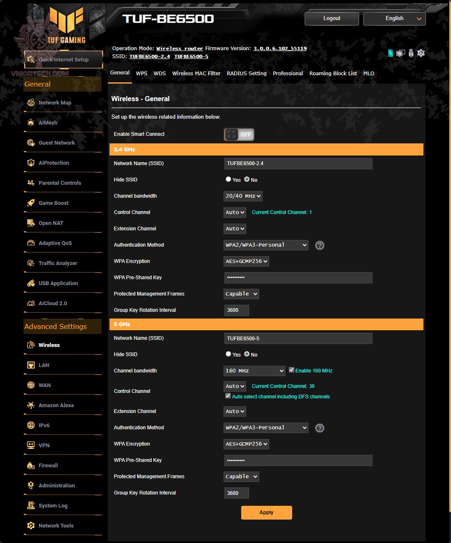Image resolution: width=451 pixels, height=543 pixels.
Task: Open 5 GHz Control Channel Auto dropdown
Action: pos(235,386)
